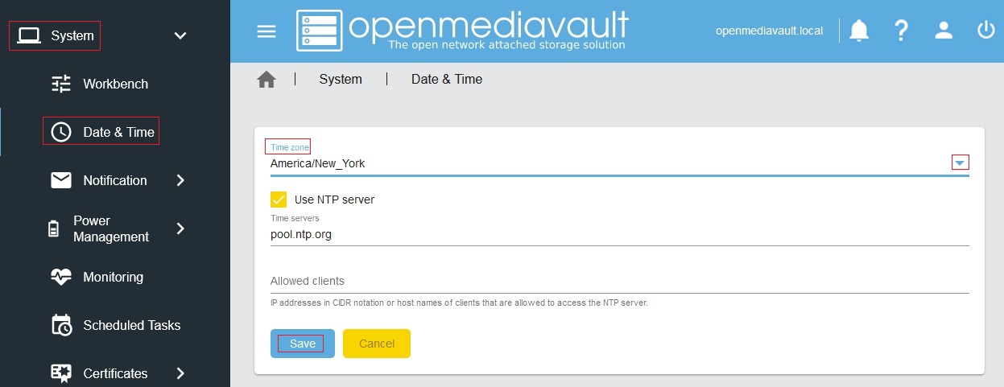
Task: Open the notifications bell icon
Action: click(859, 31)
